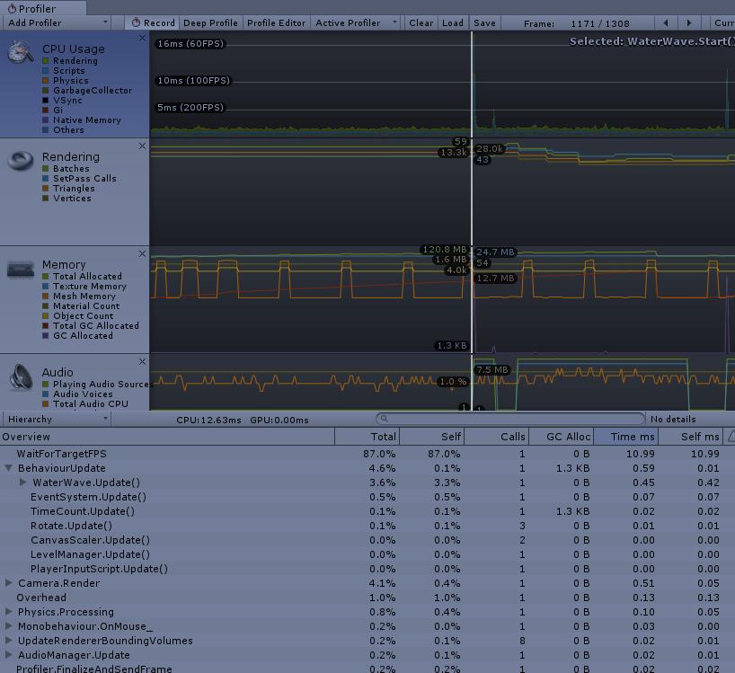Sort by the Self column header
Viewport: 735px width, 673px height.
[431, 437]
